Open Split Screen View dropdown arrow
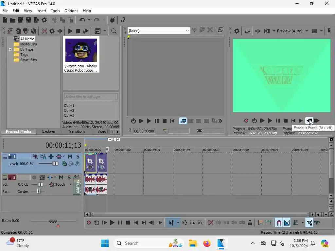This screenshot has height=251, width=335. 274,31
